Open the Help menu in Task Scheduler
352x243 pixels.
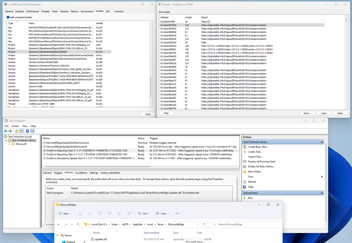click(33, 126)
